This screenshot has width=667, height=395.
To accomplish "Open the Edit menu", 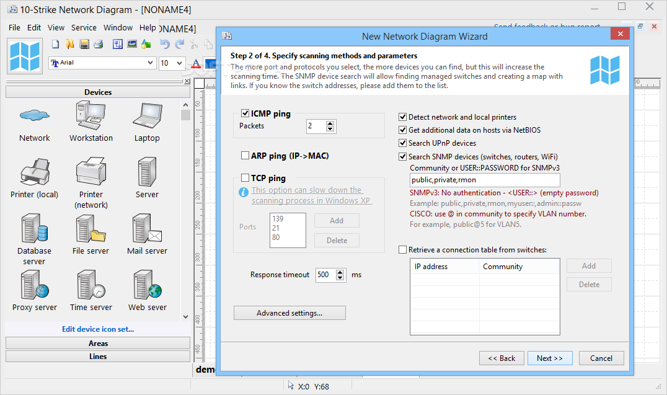I will pos(34,28).
